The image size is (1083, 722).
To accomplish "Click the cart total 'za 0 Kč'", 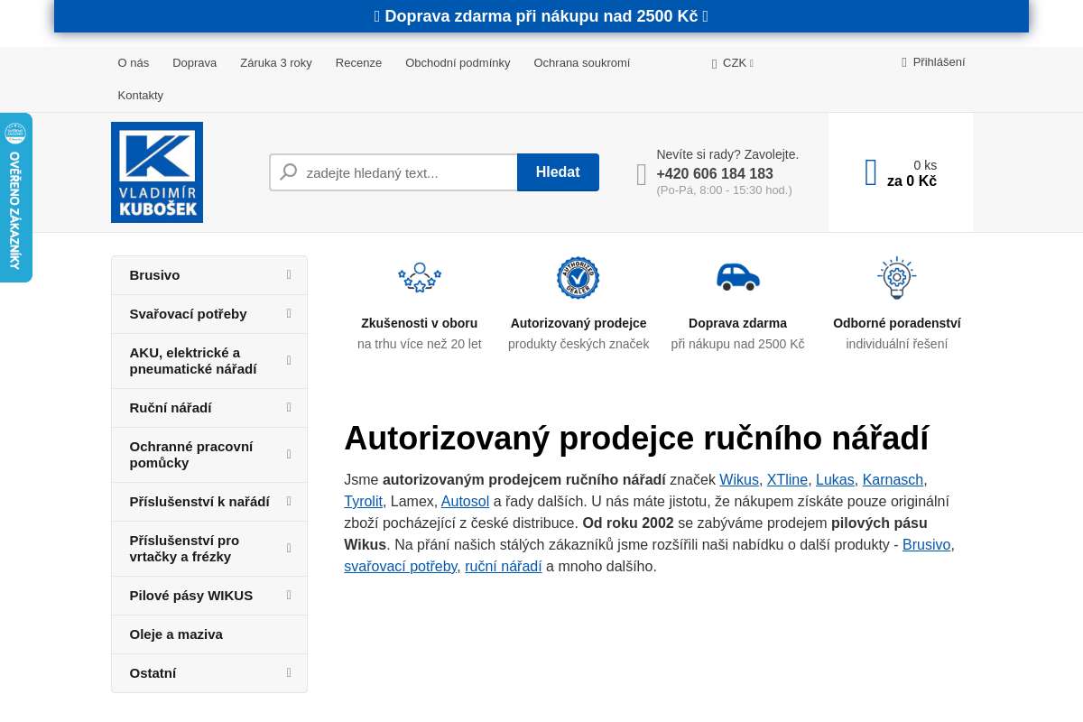I will [x=912, y=181].
